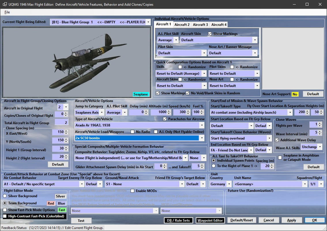Toggle Parachutes for Aircrew checkbox
Screen dimensions: 327x231
coord(165,119)
